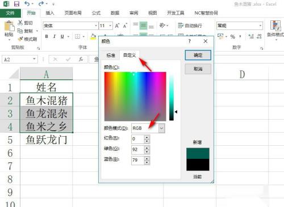Screen dimensions: 284x207
Task: Open the Customize Quick Access Toolbar arrow
Action: (53, 4)
